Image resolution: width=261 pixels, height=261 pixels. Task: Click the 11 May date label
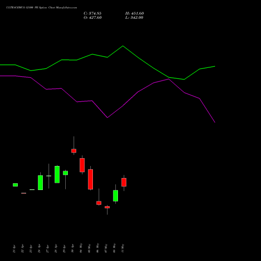point(123,248)
